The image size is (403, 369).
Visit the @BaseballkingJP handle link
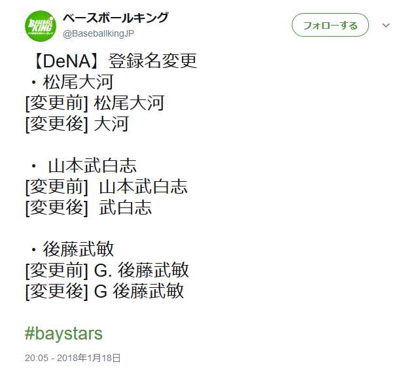coord(98,33)
